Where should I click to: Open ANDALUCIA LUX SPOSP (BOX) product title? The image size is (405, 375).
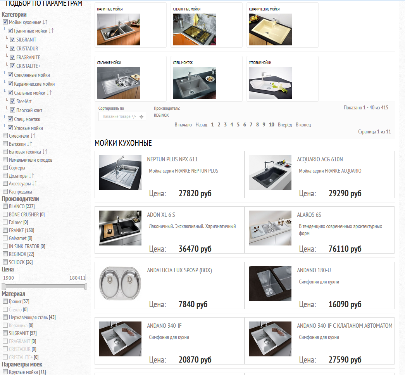179,270
